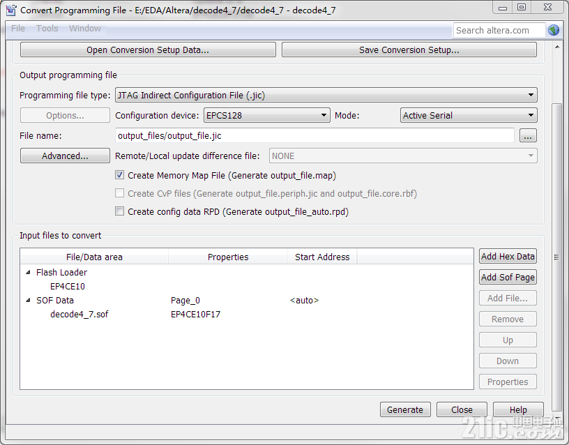
Task: Click the Remove button
Action: click(x=508, y=319)
